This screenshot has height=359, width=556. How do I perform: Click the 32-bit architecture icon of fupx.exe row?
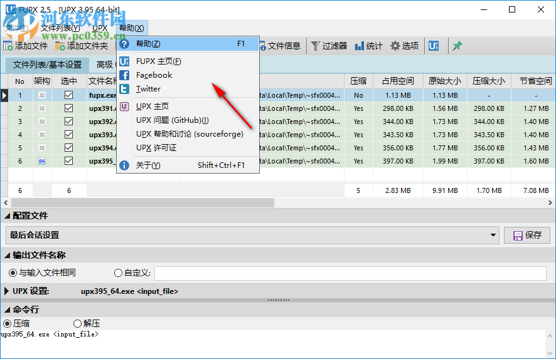42,95
